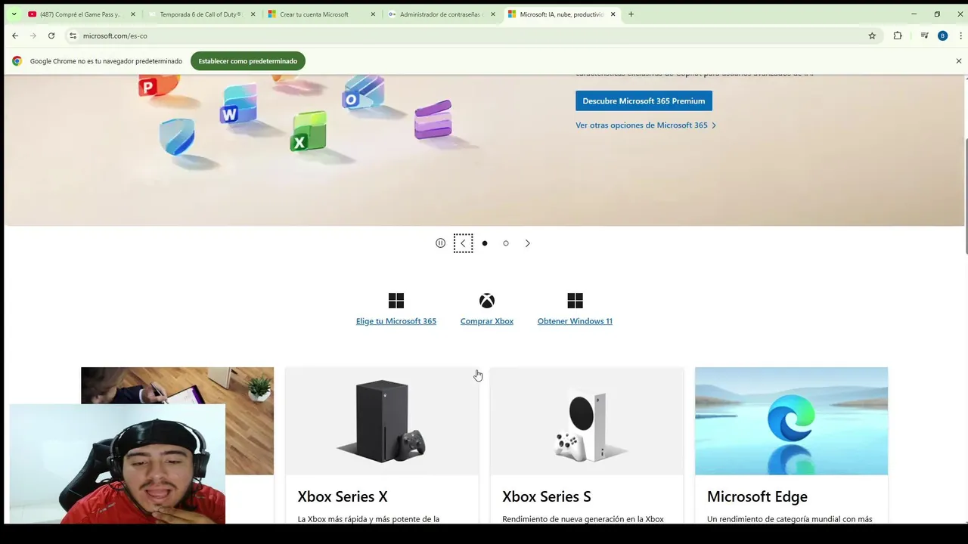Click the Windows logo above Obtener Windows 11
968x544 pixels.
(x=575, y=301)
